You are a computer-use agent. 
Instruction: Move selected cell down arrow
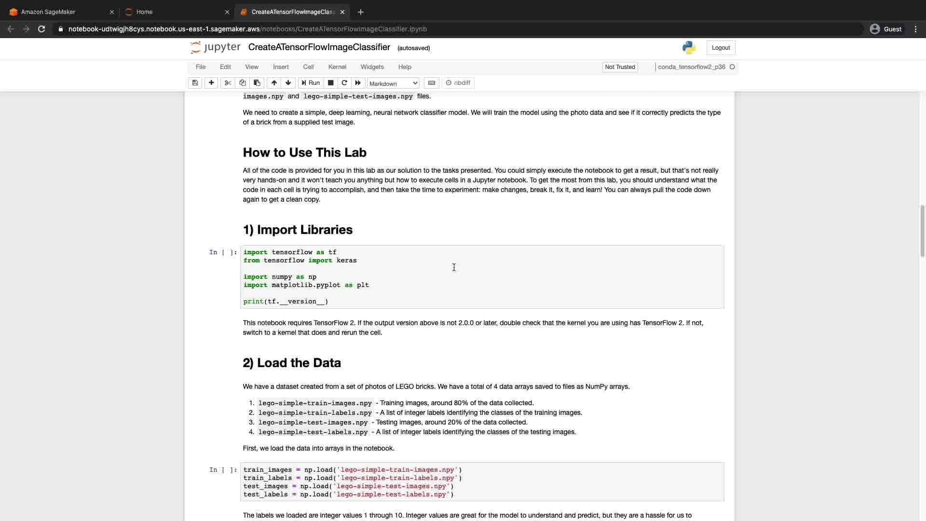tap(288, 83)
